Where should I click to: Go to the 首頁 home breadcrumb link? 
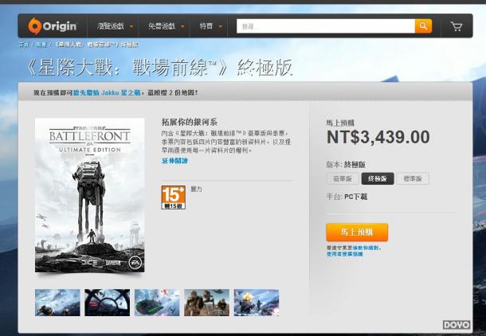tap(24, 45)
